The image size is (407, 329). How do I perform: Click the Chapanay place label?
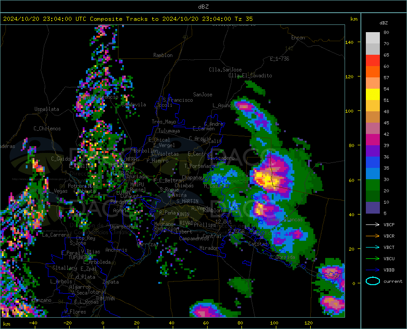coord(193,177)
